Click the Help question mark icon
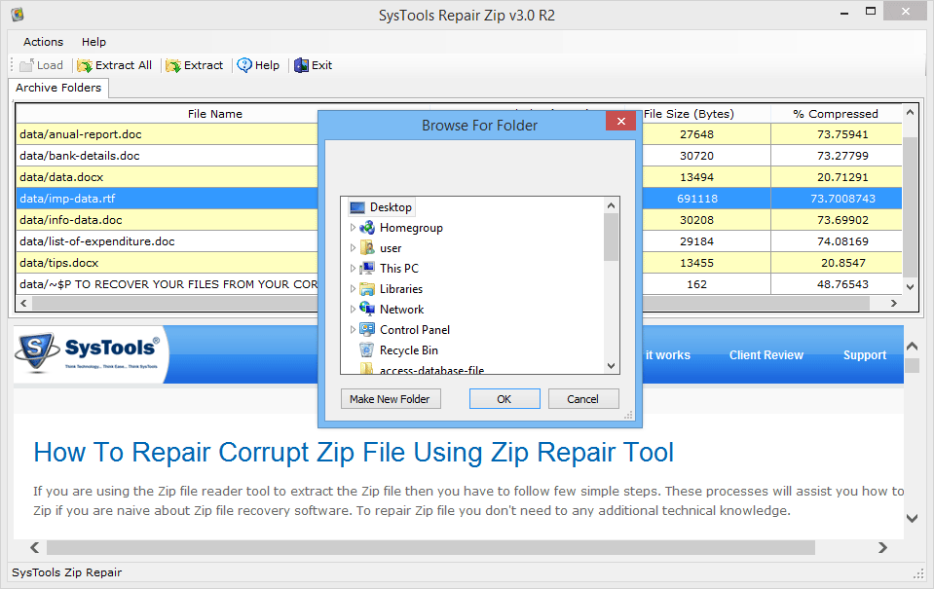 click(244, 65)
